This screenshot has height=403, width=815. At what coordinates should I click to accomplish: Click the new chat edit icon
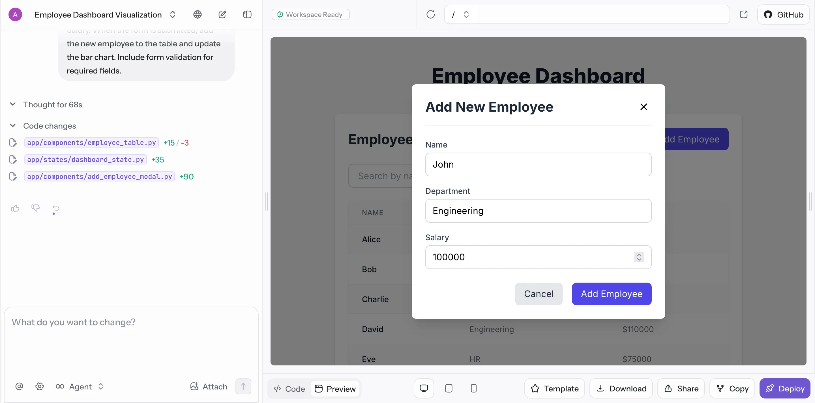click(222, 14)
